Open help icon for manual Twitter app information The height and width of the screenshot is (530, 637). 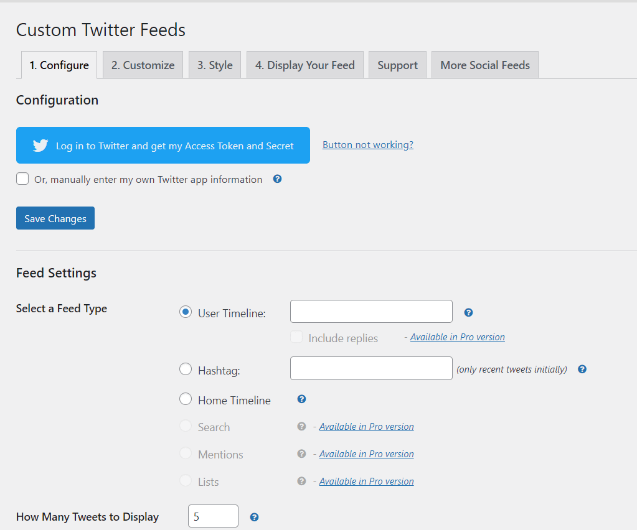[x=277, y=179]
